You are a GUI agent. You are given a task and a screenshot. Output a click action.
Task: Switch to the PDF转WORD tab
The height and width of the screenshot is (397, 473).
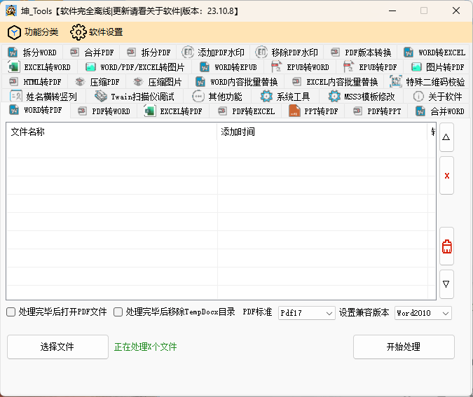104,111
